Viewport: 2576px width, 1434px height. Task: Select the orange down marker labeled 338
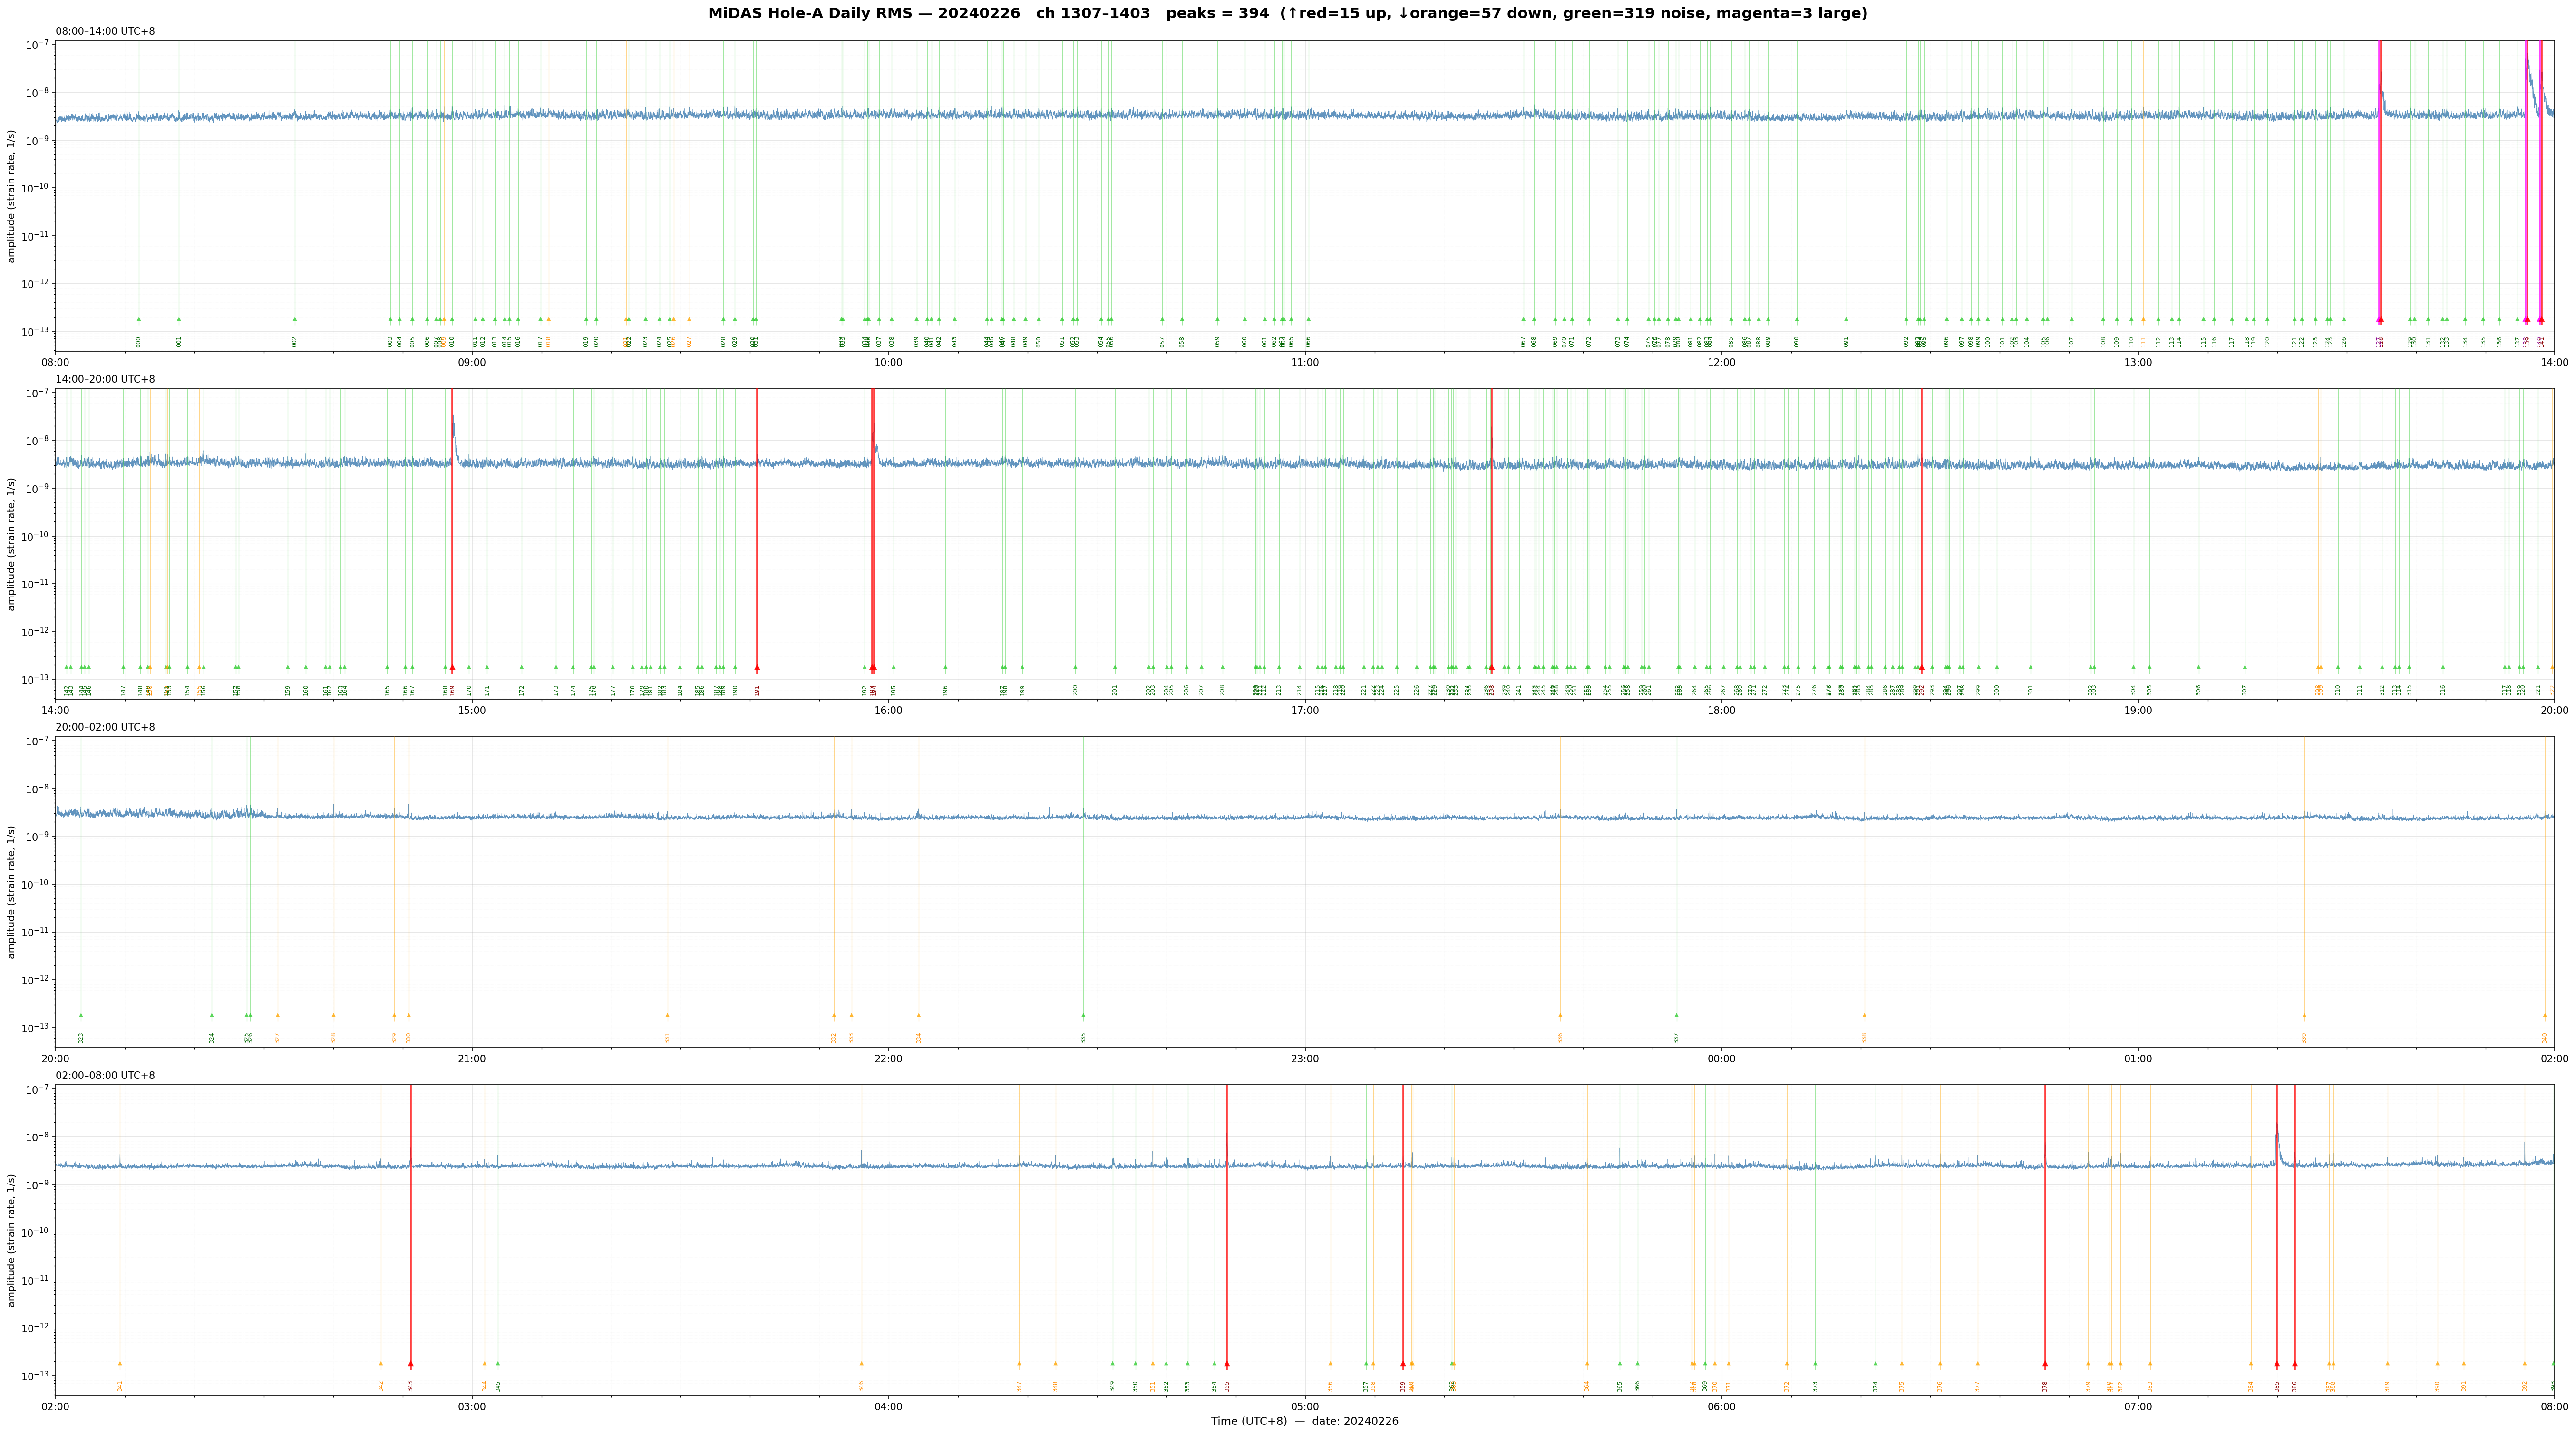pos(1864,1015)
